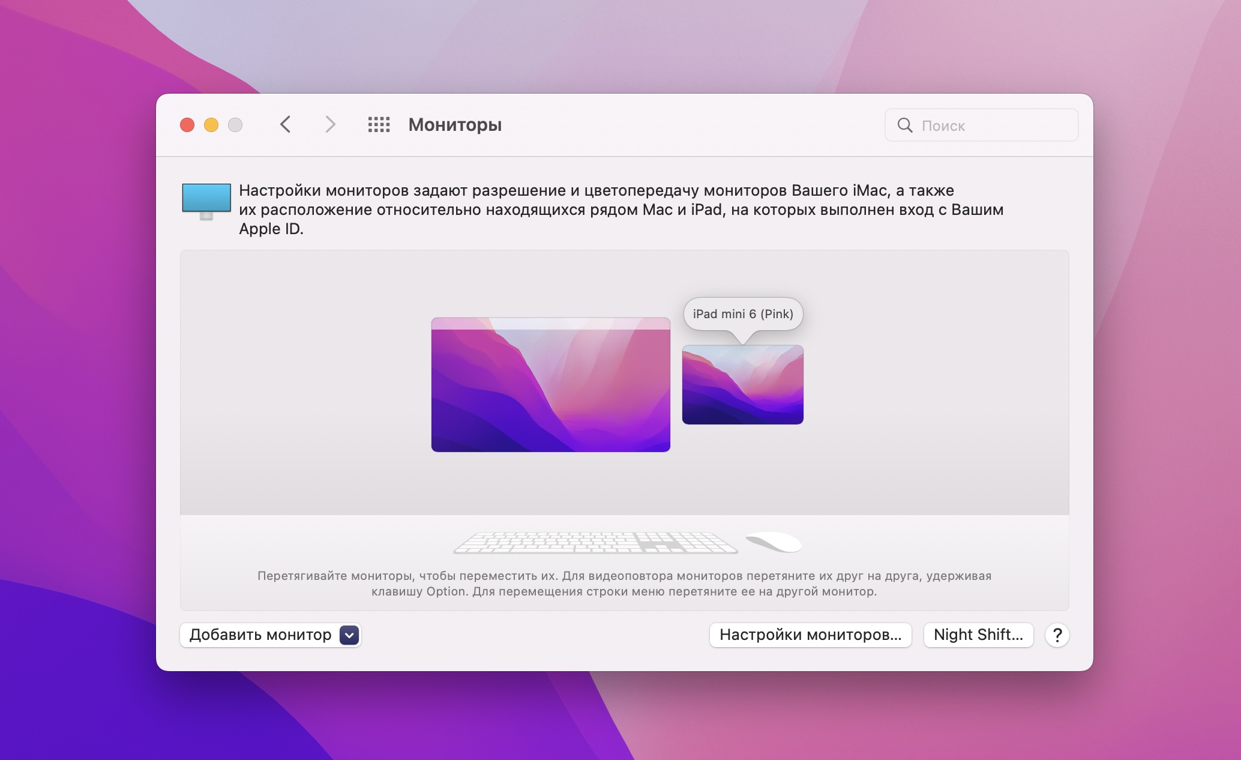
Task: Click the mouse illustration
Action: click(x=774, y=542)
